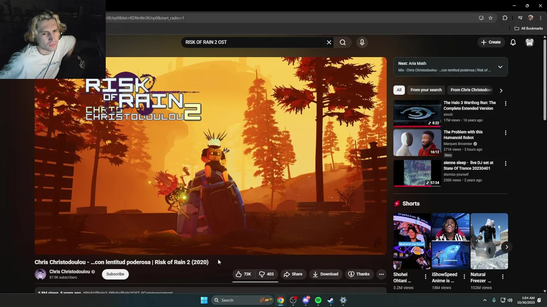This screenshot has height=307, width=547.
Task: Open the install app icon in address bar
Action: (481, 18)
